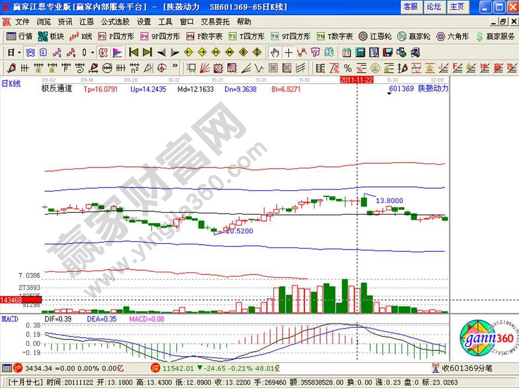Click the save floppy disk icon
Image resolution: width=519 pixels, height=389 pixels.
pos(387,52)
